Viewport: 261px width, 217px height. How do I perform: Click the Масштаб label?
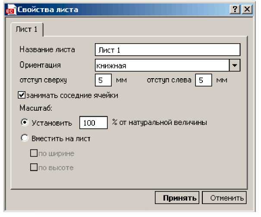click(36, 108)
